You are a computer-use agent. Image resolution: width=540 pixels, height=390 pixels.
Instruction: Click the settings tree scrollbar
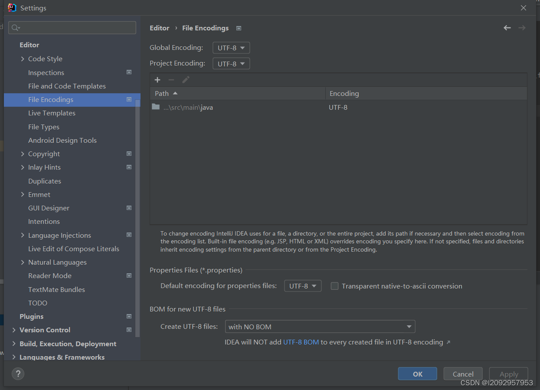click(x=137, y=218)
